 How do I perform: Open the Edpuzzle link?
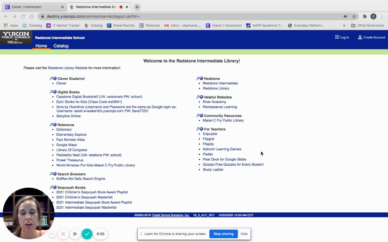click(210, 134)
